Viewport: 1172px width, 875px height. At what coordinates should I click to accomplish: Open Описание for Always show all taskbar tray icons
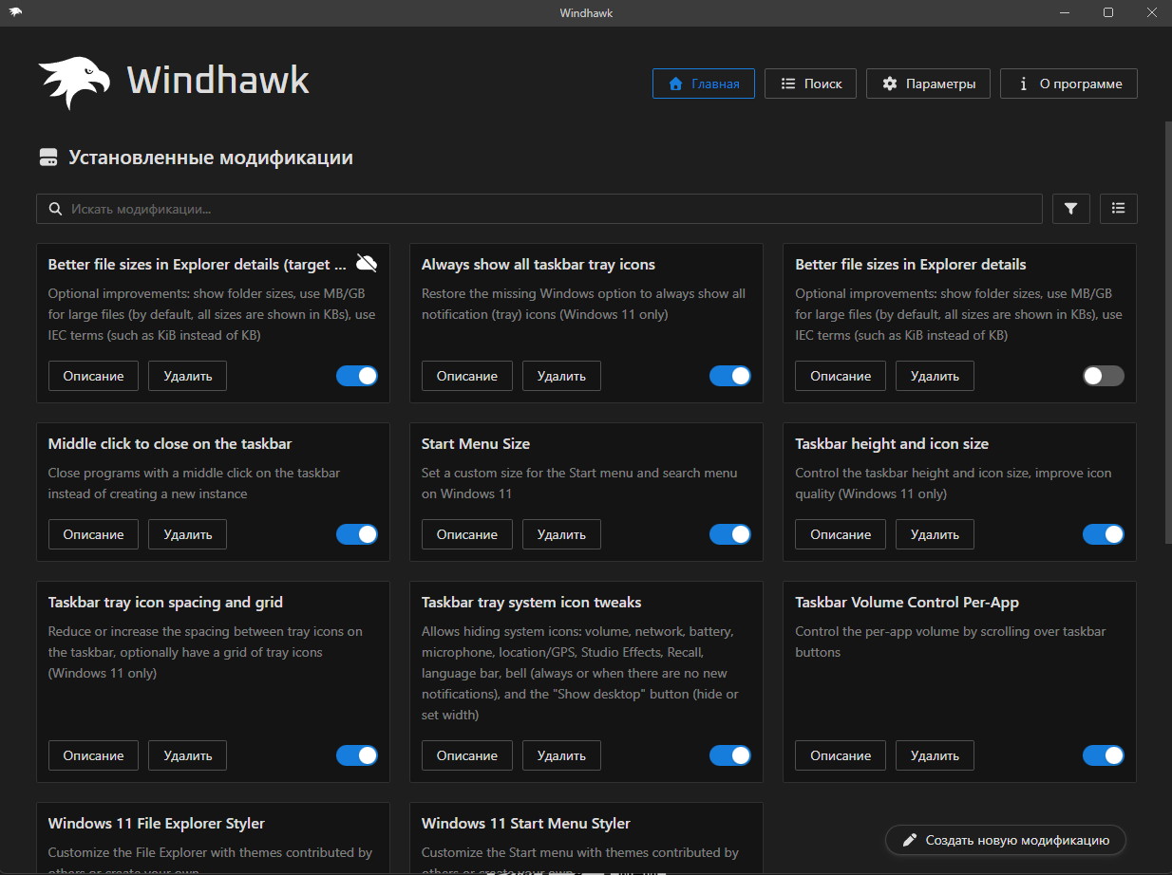click(467, 376)
